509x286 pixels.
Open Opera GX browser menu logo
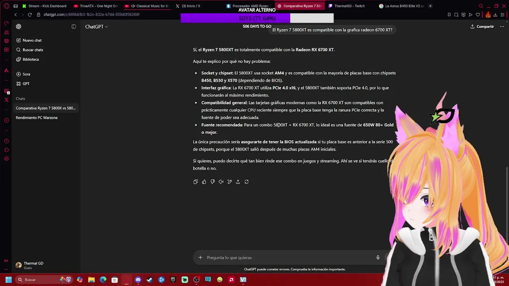point(6,6)
